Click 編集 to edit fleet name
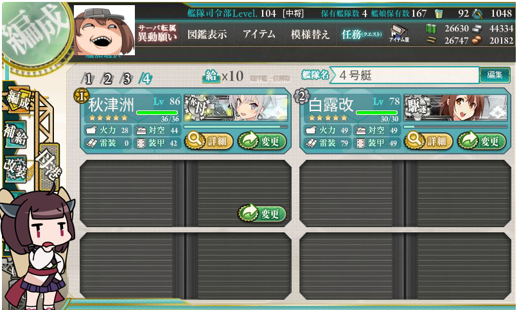This screenshot has width=519, height=310. point(495,75)
